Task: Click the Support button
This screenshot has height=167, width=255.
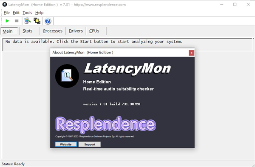Action: click(90, 144)
